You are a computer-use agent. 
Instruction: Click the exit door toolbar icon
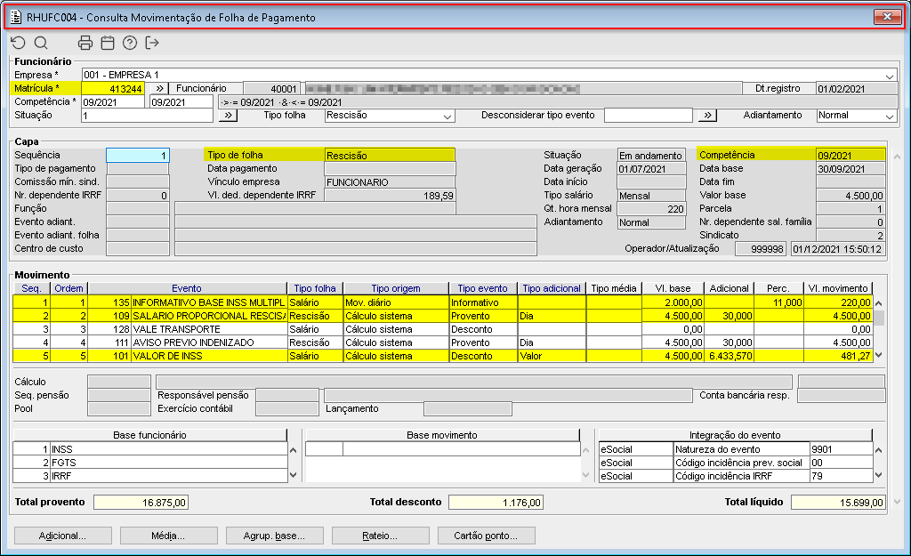coord(152,43)
